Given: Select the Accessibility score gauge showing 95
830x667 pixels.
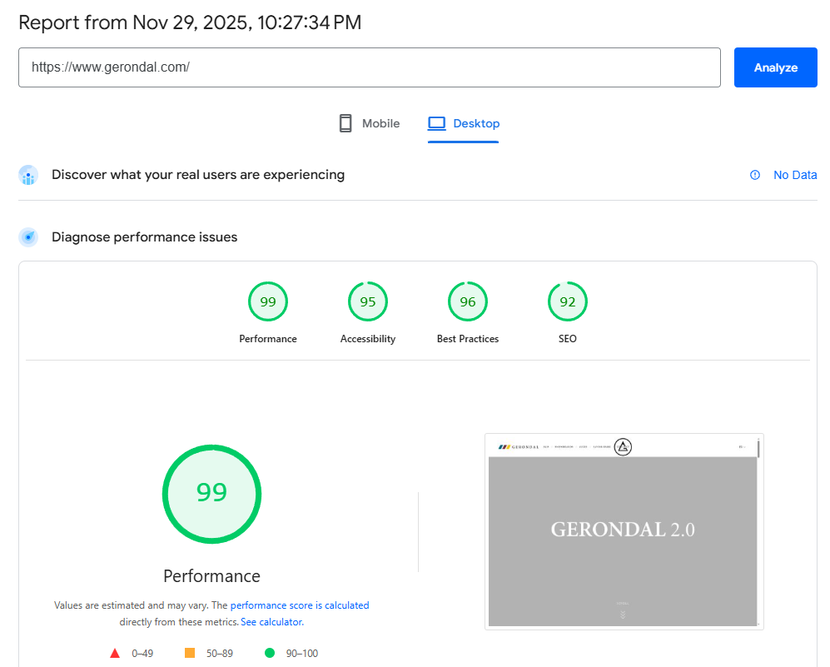Looking at the screenshot, I should coord(368,301).
